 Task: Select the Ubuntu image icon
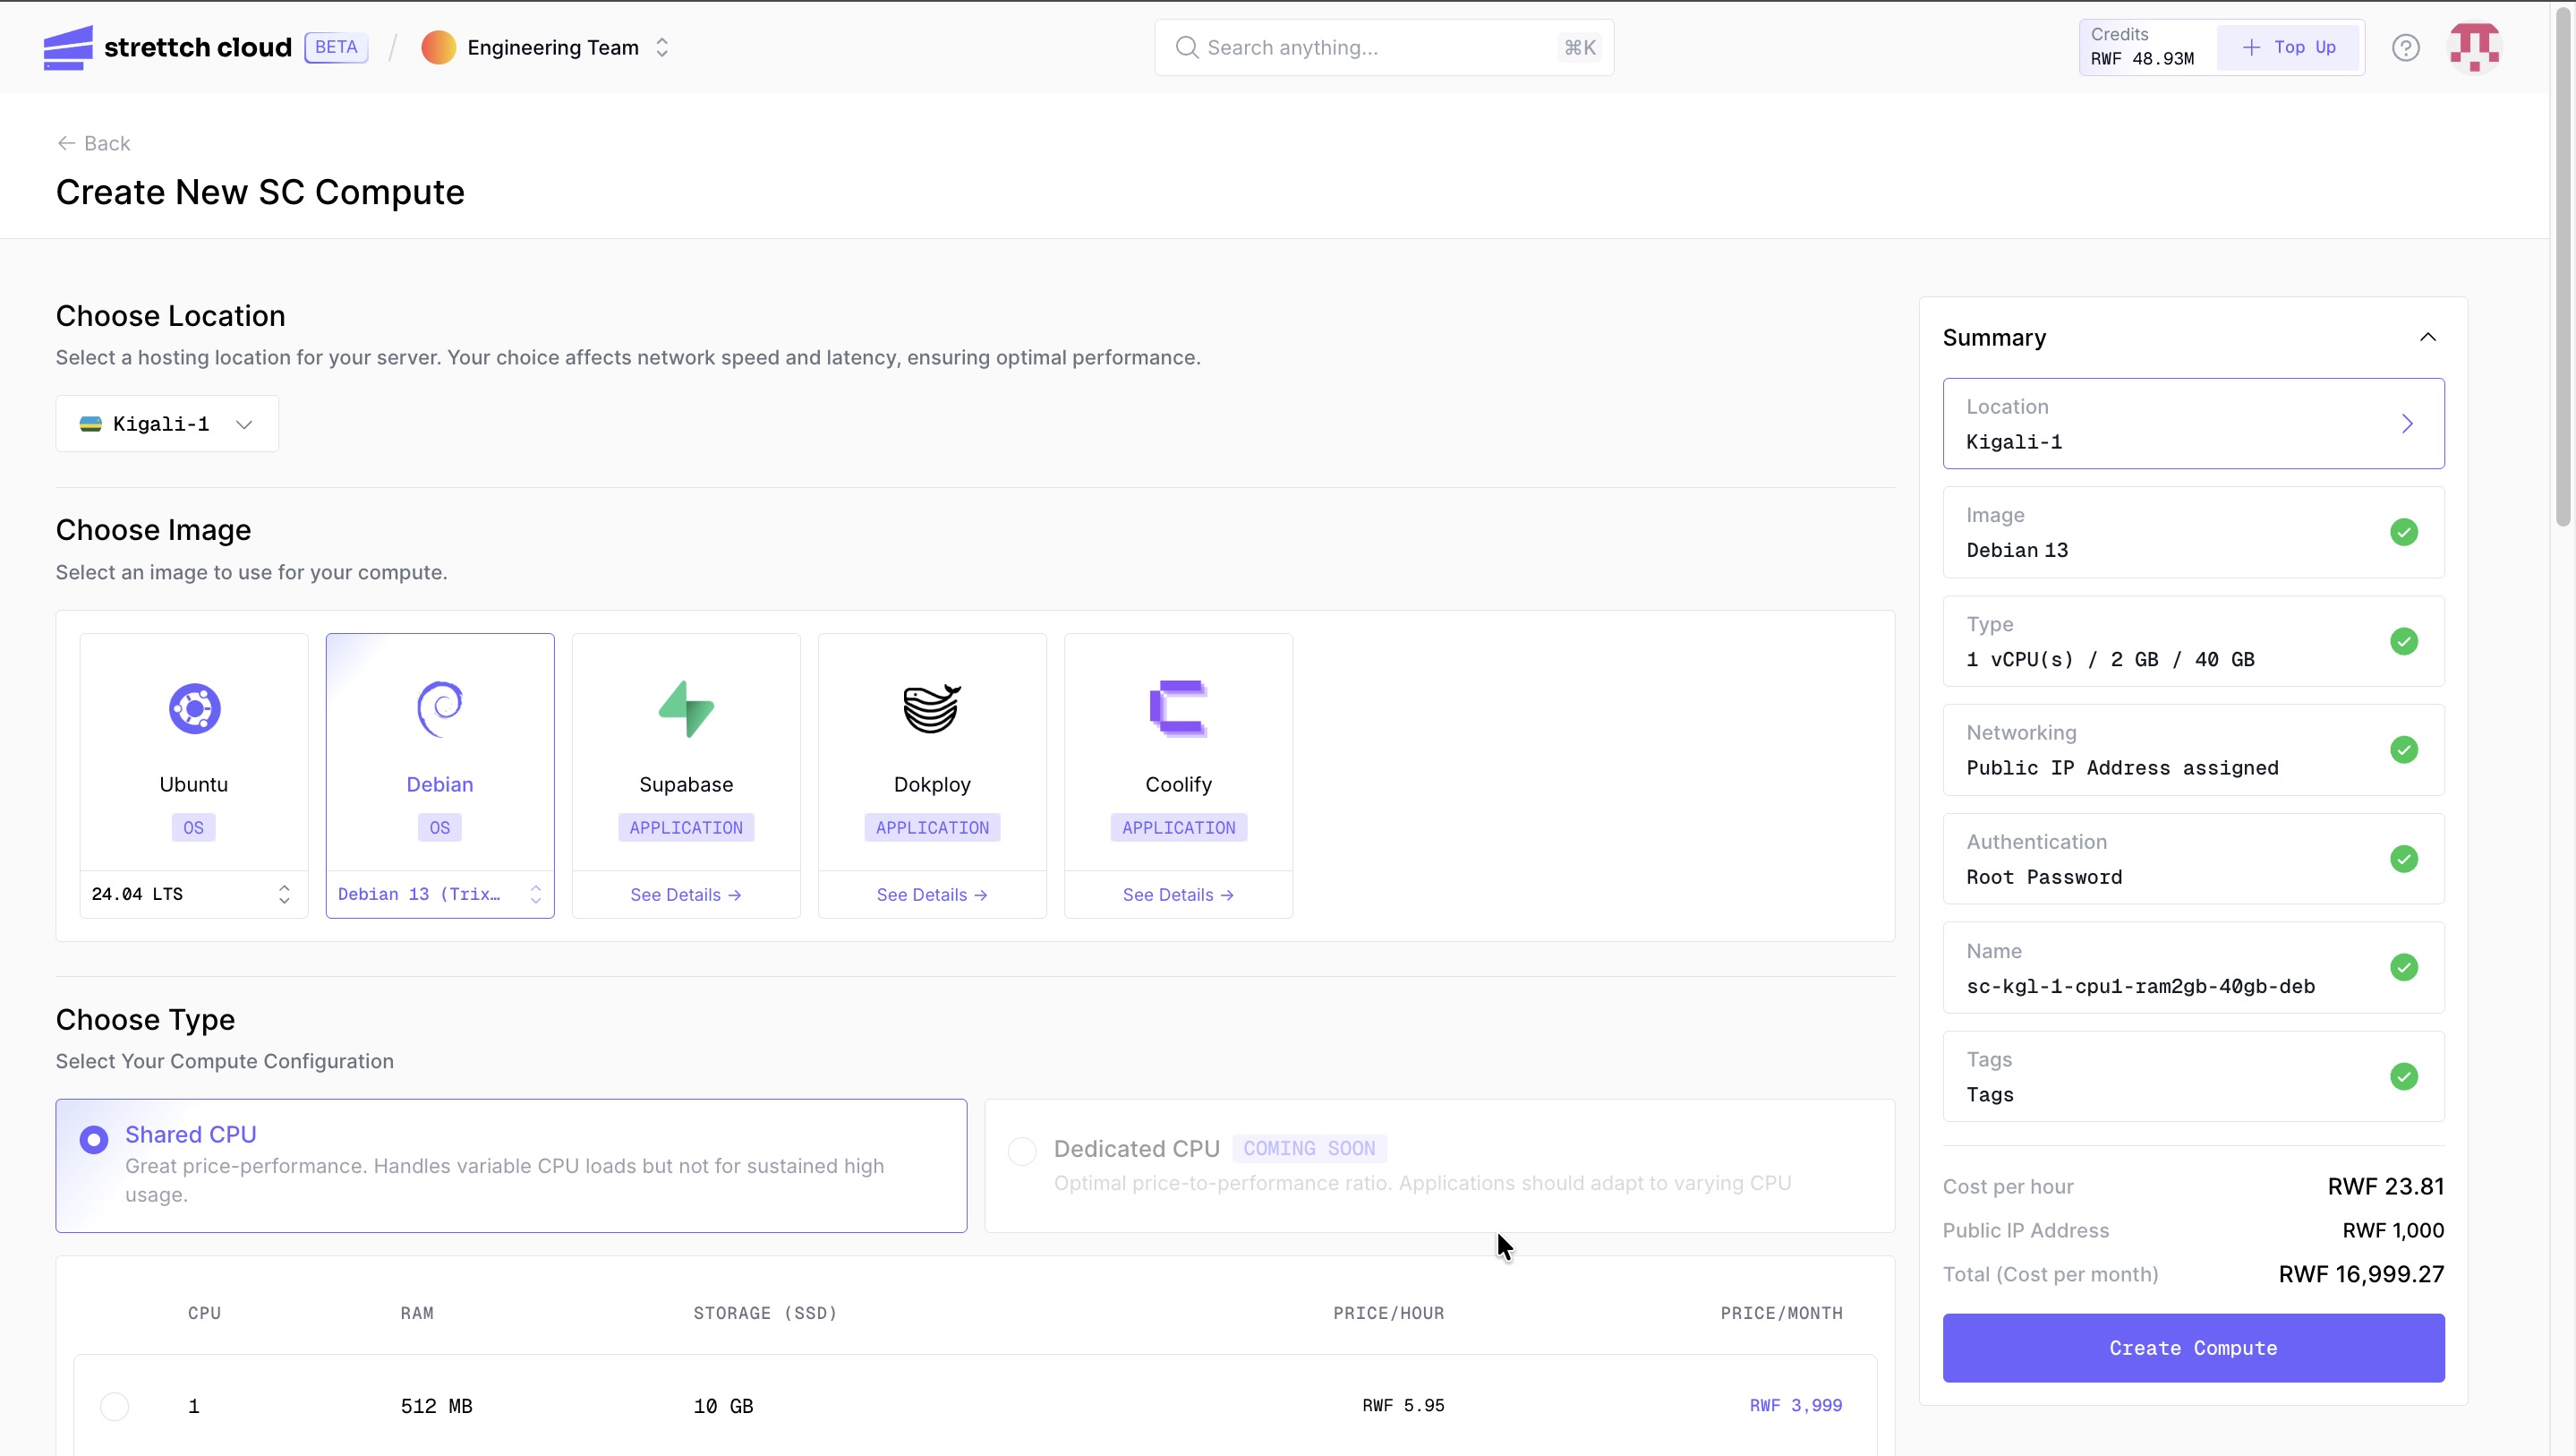coord(194,708)
